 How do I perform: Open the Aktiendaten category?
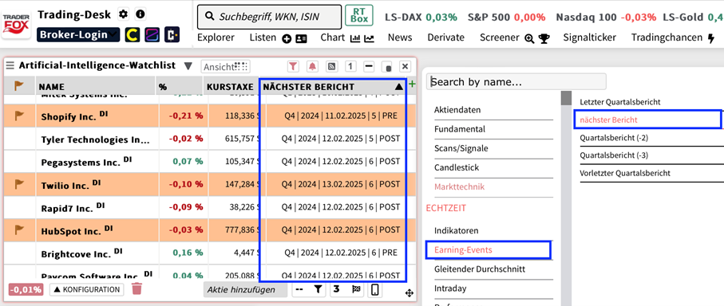(457, 110)
